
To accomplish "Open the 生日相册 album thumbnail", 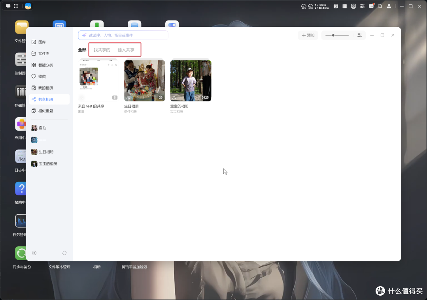I will (x=145, y=81).
